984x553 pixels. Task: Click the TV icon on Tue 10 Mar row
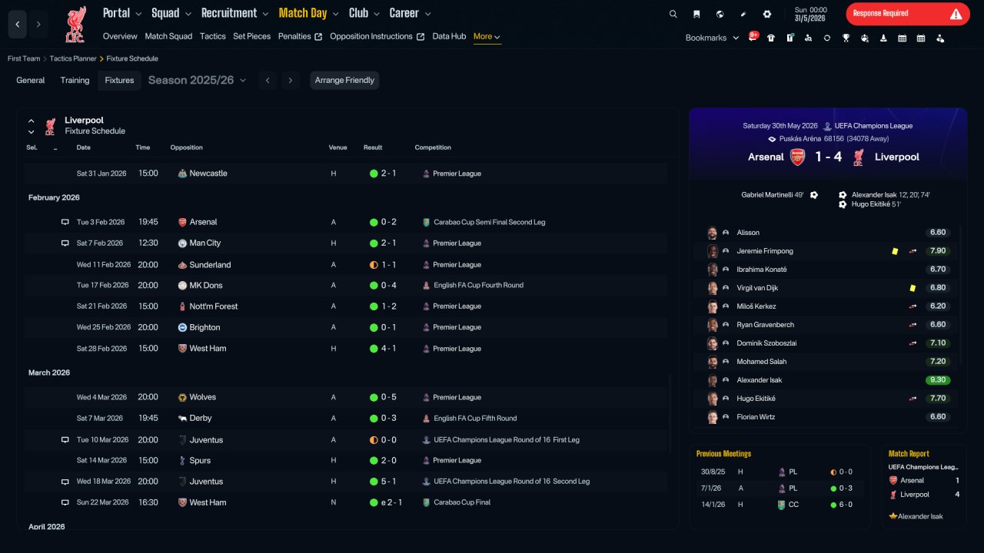coord(65,440)
